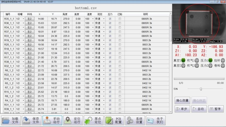
Task: Check 已贴 box for R22_1_1
Action: coord(120,75)
